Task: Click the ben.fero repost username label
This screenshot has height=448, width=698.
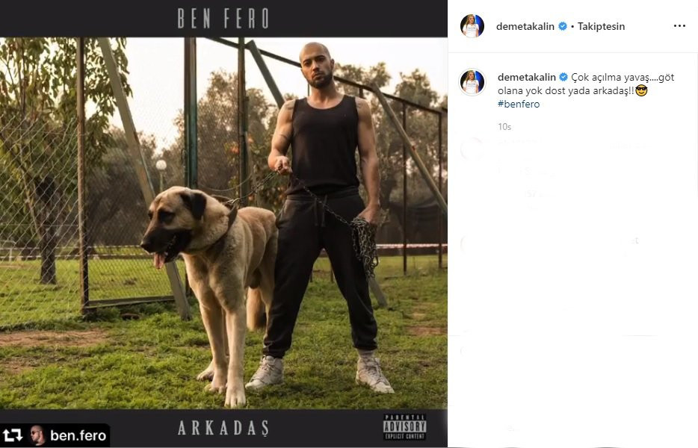Action: pos(78,435)
